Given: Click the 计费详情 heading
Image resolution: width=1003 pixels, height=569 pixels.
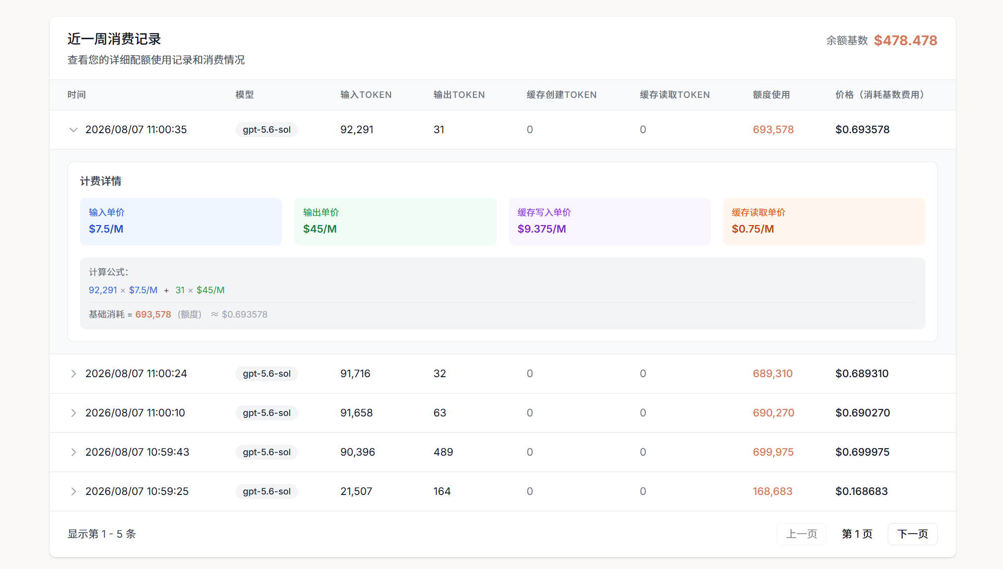Looking at the screenshot, I should 101,181.
